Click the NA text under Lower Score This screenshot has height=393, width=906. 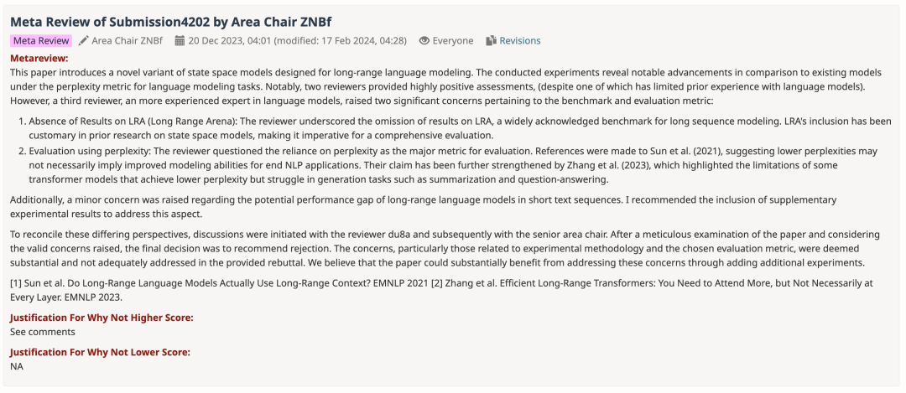point(17,366)
